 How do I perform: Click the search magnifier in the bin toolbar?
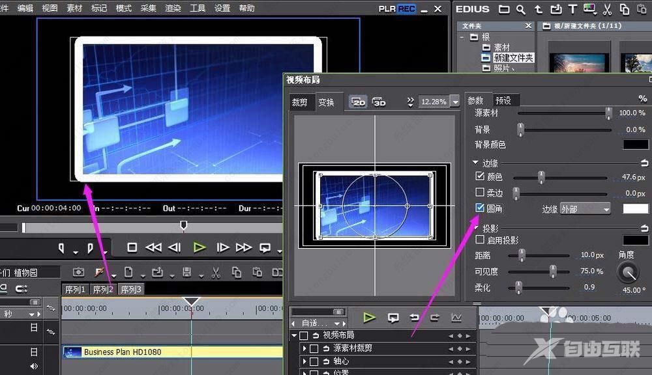click(520, 10)
